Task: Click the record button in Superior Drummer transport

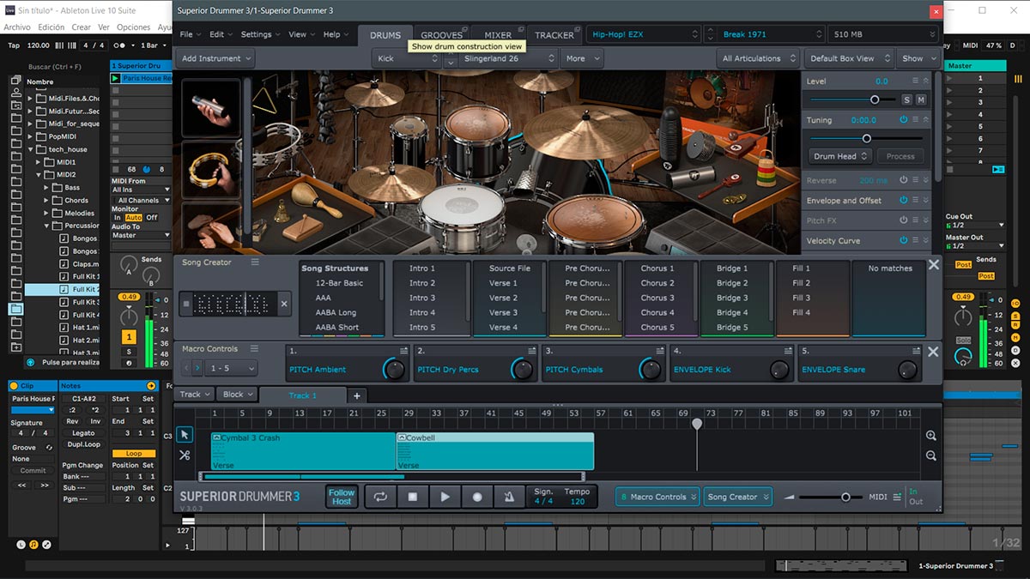Action: (477, 497)
